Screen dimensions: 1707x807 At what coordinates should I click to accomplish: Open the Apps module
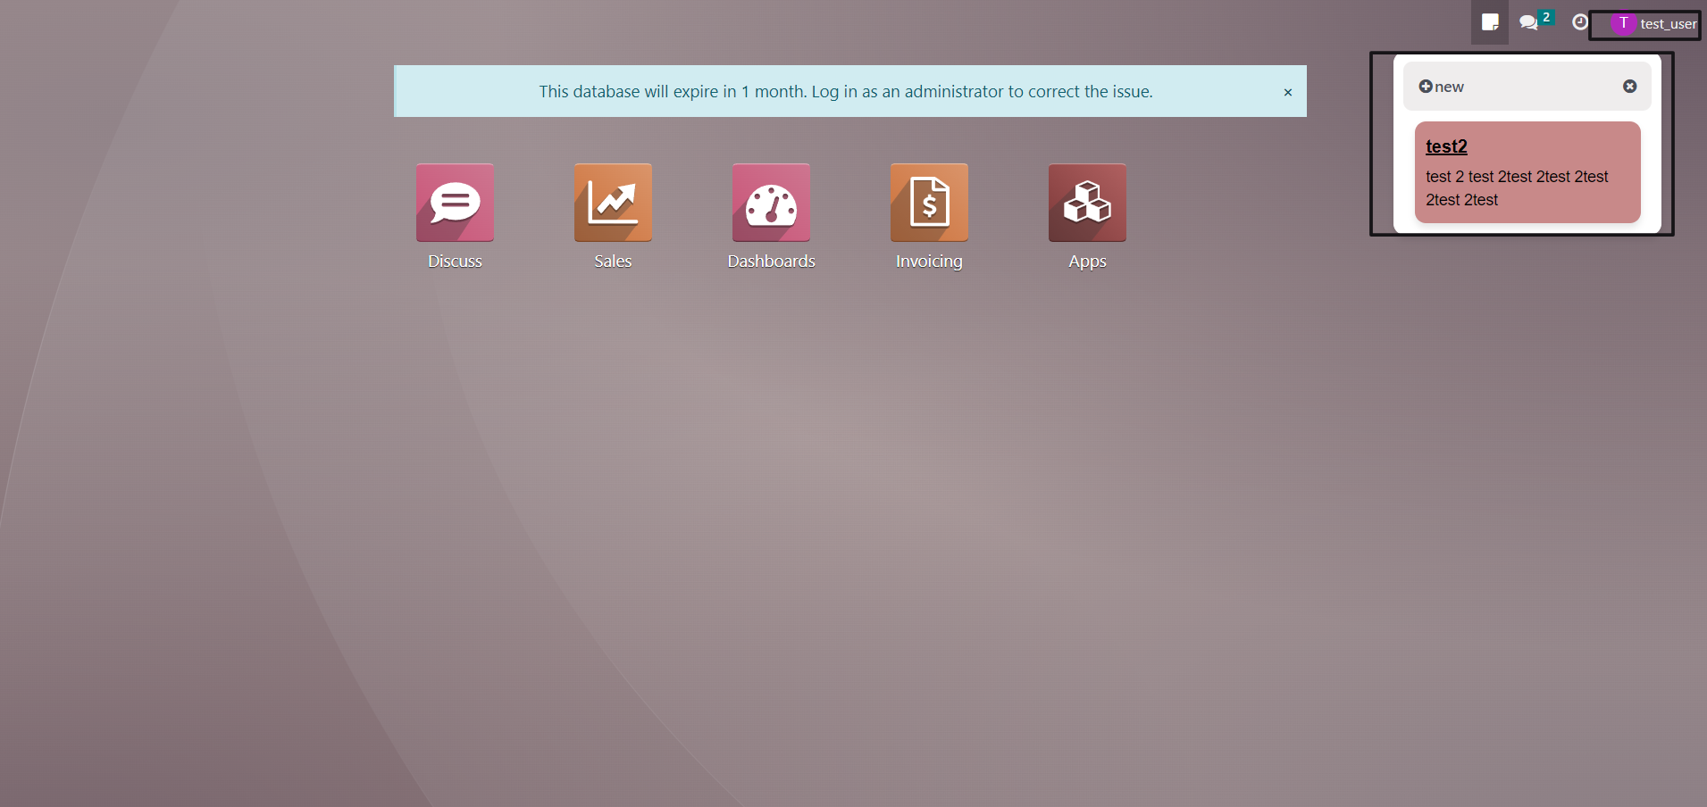[1087, 203]
